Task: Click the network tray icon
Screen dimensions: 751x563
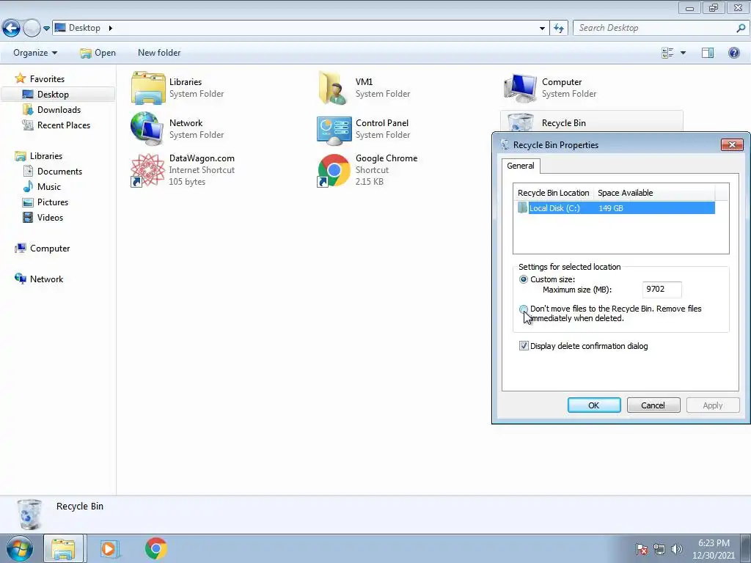Action: click(x=659, y=549)
